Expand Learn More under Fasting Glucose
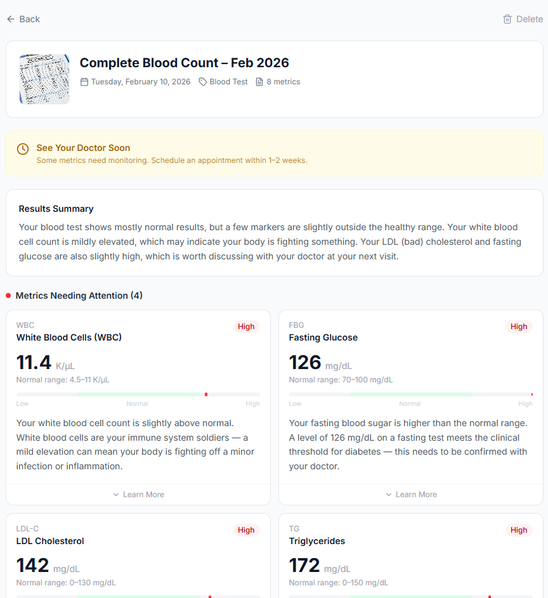 (411, 495)
